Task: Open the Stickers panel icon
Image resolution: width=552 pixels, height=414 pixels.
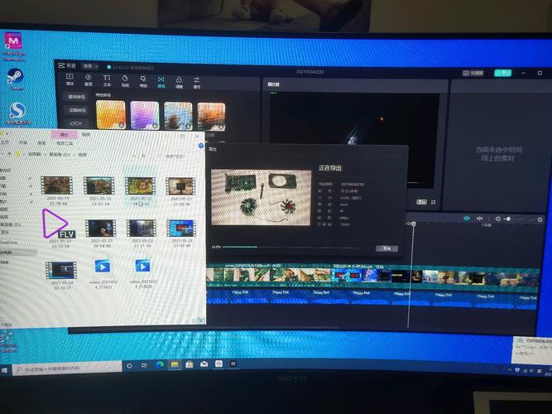Action: 125,80
